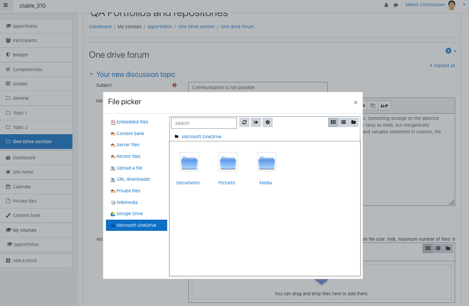Open Topic 1 in sidebar
469x306 pixels.
click(x=36, y=113)
